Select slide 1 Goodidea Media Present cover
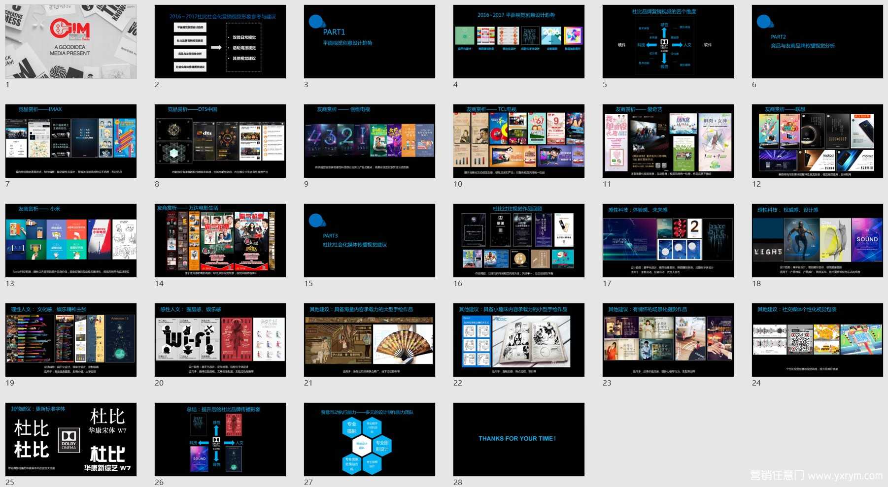The height and width of the screenshot is (487, 888). coord(71,42)
